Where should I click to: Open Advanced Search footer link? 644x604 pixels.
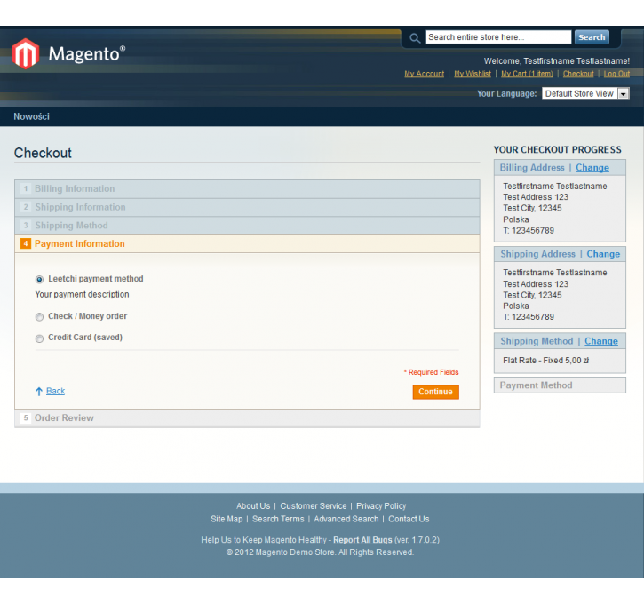pyautogui.click(x=346, y=519)
